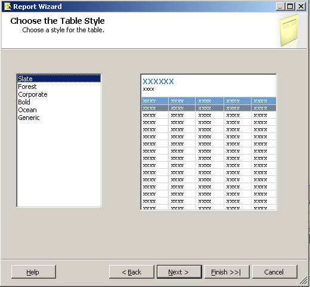Maximize the Report Wizard window
The width and height of the screenshot is (310, 287).
click(290, 7)
